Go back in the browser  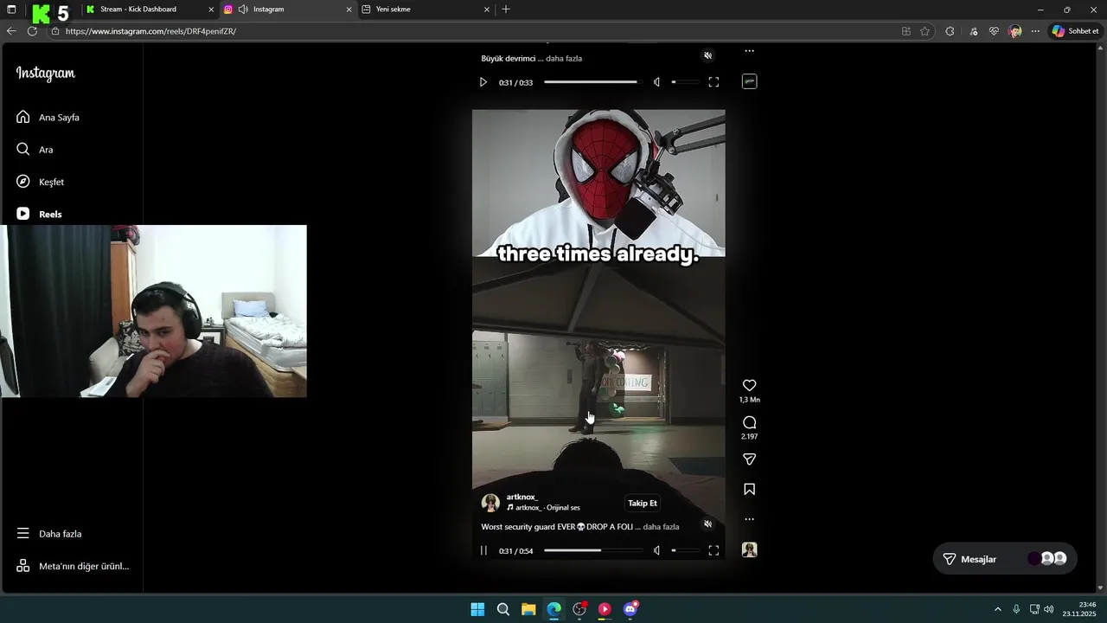(11, 31)
